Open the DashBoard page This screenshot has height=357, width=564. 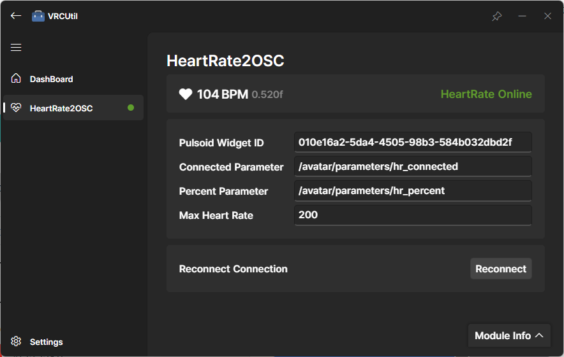[x=52, y=80]
